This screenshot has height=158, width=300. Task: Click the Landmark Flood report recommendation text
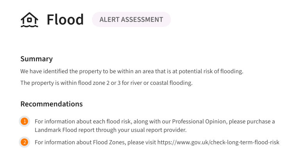tap(155, 126)
